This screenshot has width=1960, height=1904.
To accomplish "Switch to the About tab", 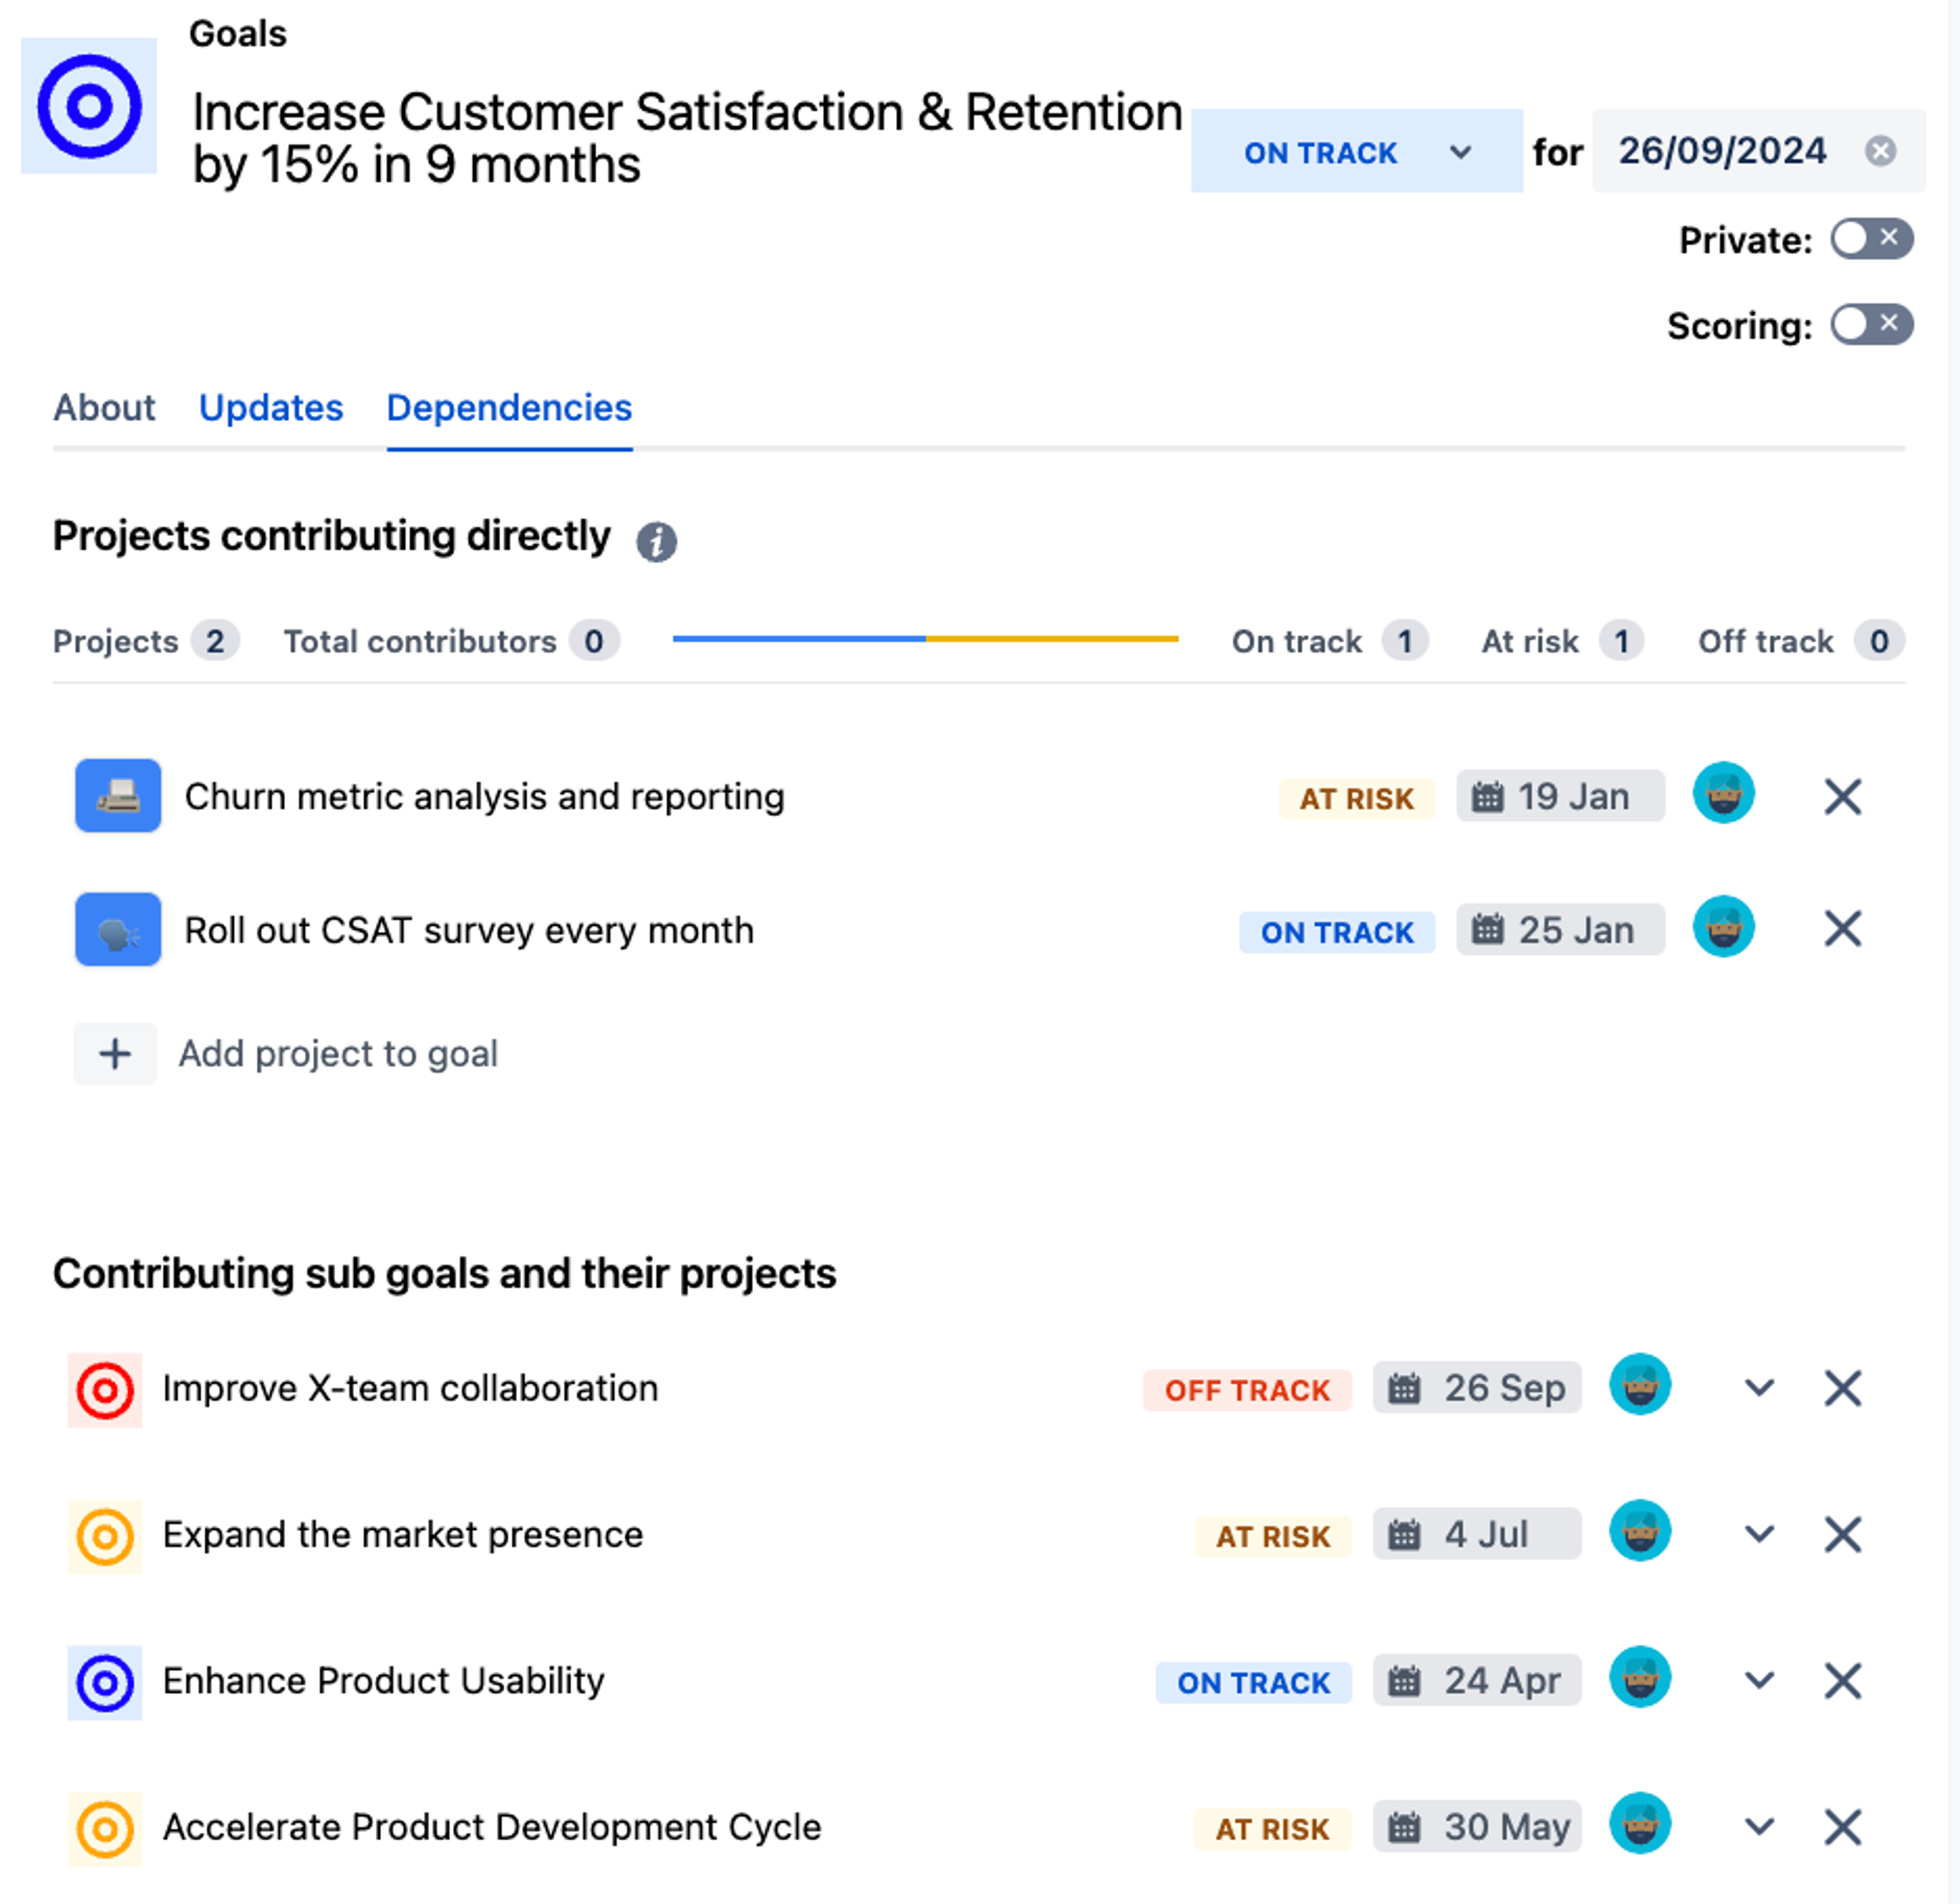I will (104, 408).
